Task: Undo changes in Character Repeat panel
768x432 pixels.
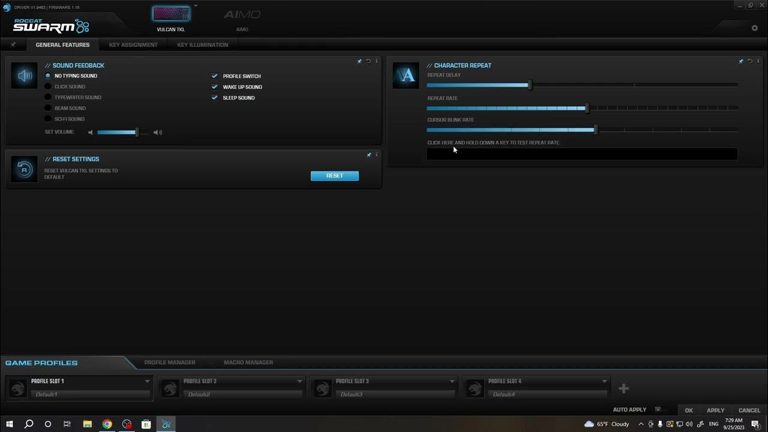Action: point(749,61)
